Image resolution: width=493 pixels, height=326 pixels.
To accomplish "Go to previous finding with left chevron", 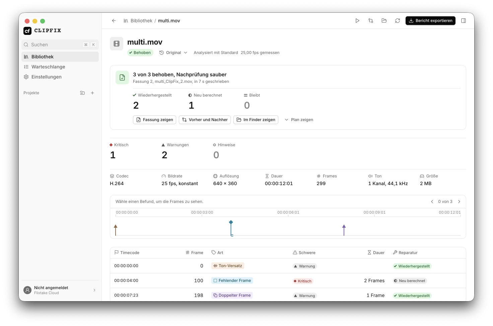I will click(432, 202).
